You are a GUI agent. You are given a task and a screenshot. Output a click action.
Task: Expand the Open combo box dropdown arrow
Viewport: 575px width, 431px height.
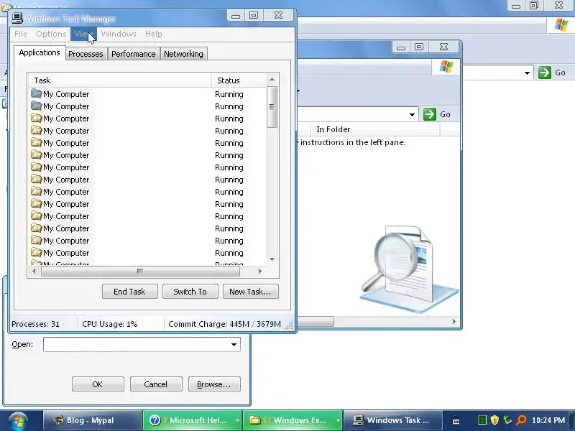(234, 345)
